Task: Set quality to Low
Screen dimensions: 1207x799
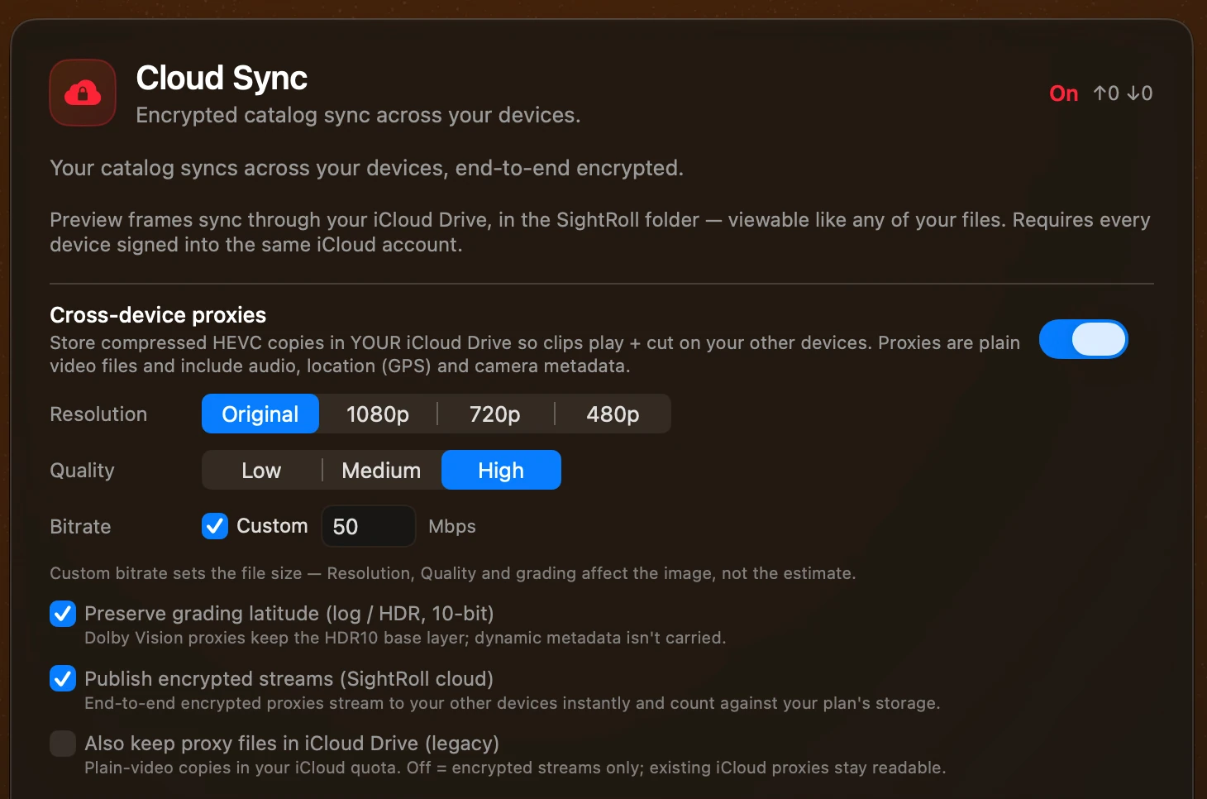Action: click(261, 470)
